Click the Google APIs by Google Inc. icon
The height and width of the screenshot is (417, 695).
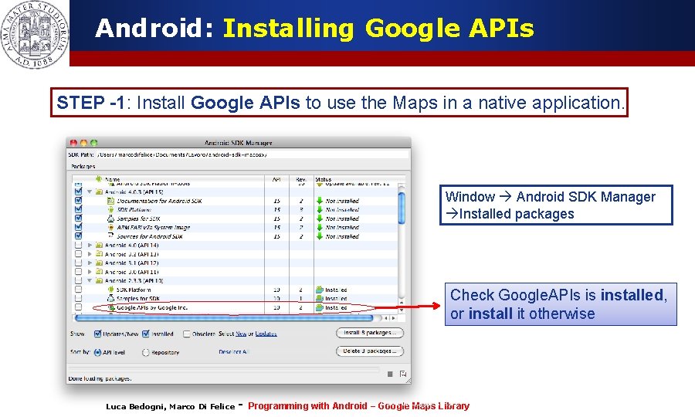pyautogui.click(x=110, y=307)
